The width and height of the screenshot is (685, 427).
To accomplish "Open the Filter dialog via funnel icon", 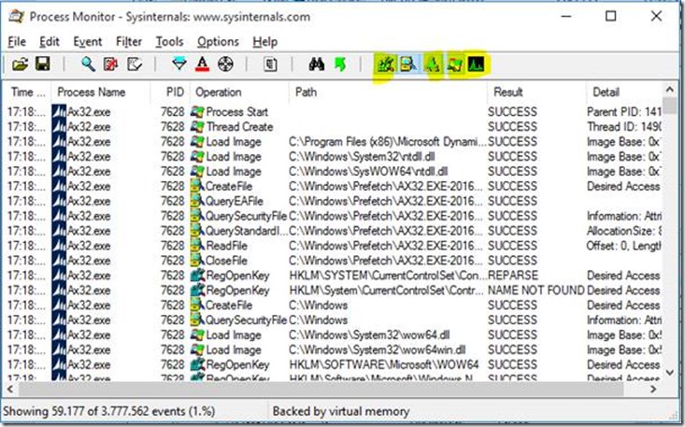I will coord(179,64).
